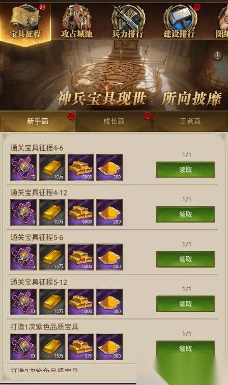228x385 pixels.
Task: Switch to the 成长篇 tab
Action: tap(114, 121)
